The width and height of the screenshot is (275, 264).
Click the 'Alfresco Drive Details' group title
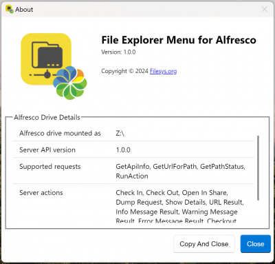pos(47,117)
